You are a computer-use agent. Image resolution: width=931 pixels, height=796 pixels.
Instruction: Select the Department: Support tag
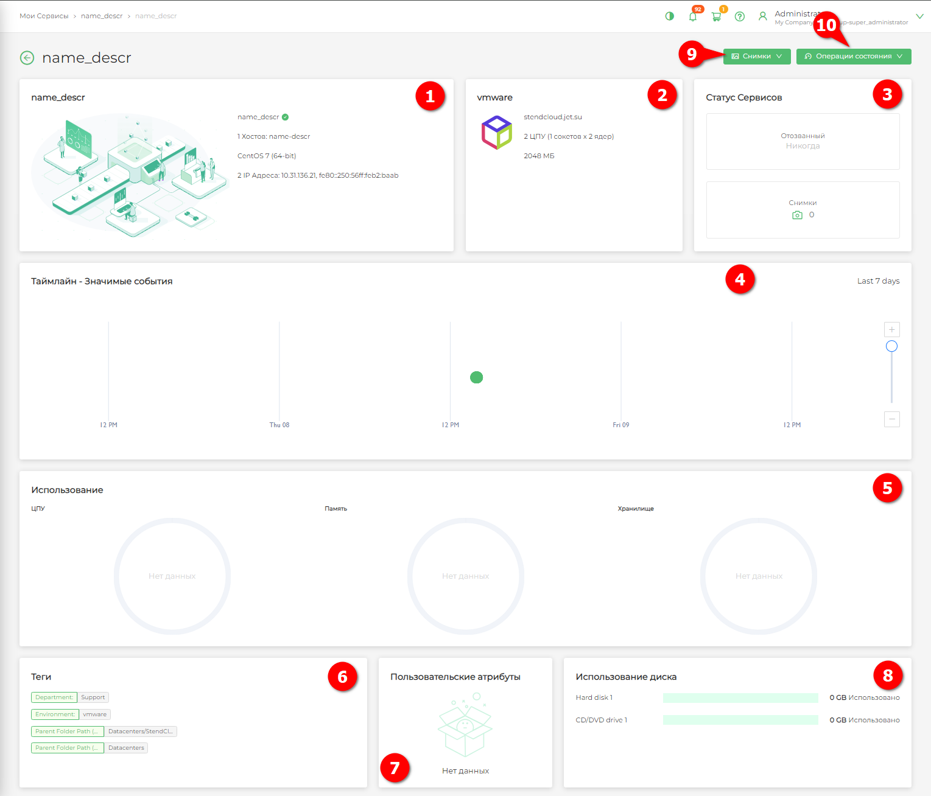[70, 697]
